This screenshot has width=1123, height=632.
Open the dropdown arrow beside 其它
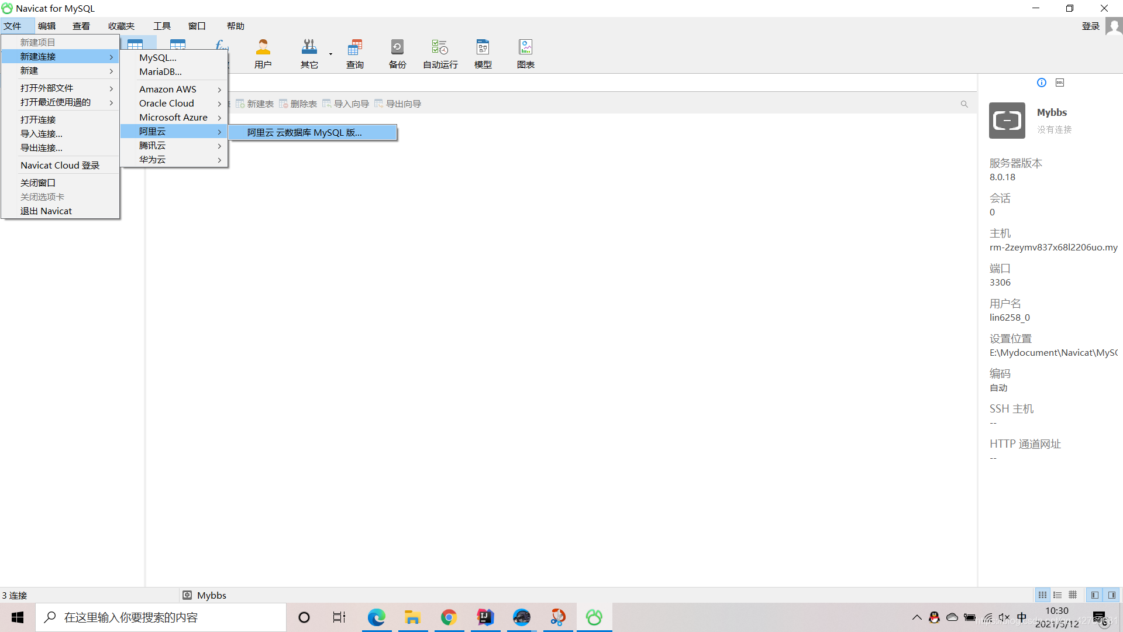(330, 54)
